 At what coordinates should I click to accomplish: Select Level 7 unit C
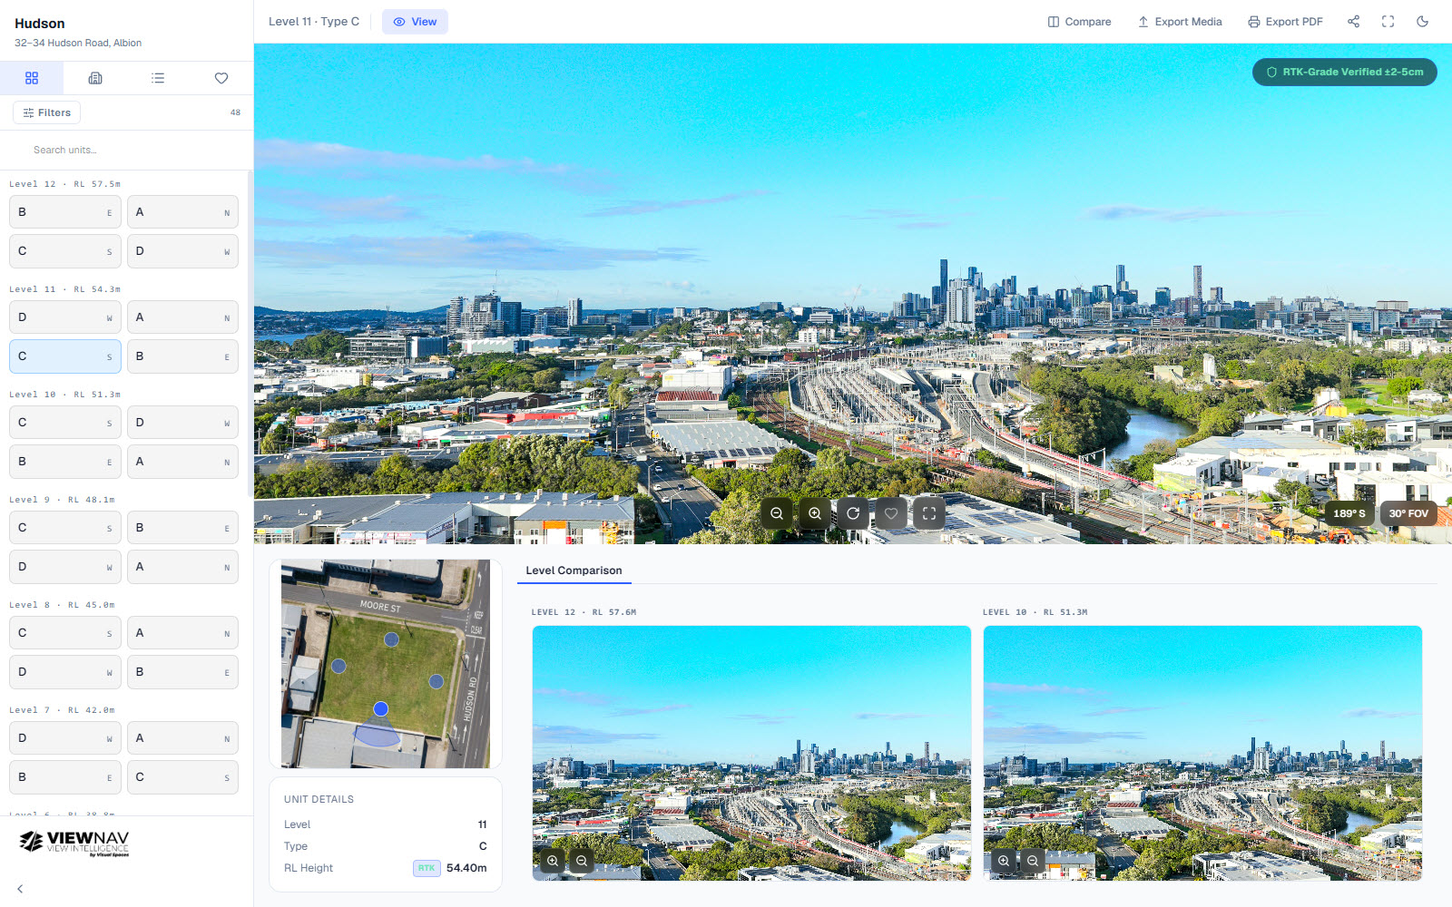click(182, 777)
